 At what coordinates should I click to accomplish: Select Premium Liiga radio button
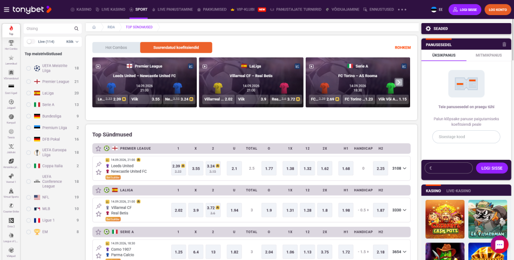tap(29, 128)
